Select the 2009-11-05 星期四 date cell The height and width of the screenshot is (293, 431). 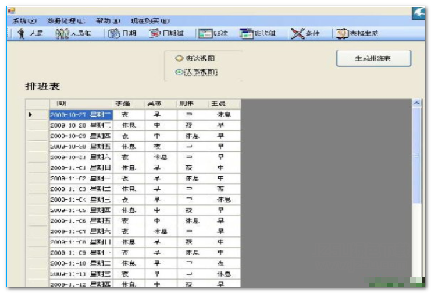pos(81,210)
